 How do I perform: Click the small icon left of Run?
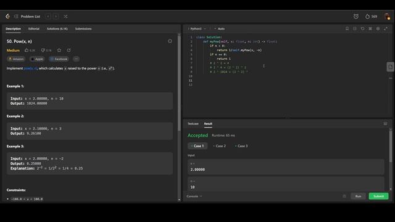[344, 196]
